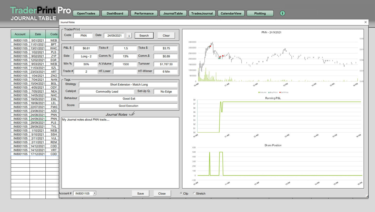Select the 17/12/2021 date cell
Screen dimensions: 375x212
point(38,154)
